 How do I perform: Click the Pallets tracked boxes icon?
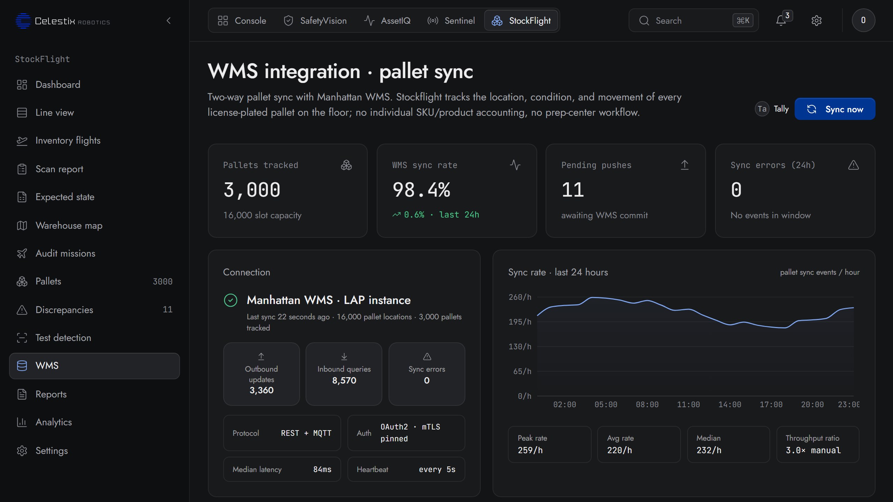346,165
